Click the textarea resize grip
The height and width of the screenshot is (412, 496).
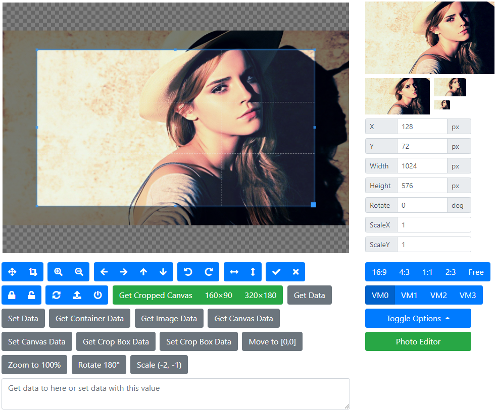(346, 406)
